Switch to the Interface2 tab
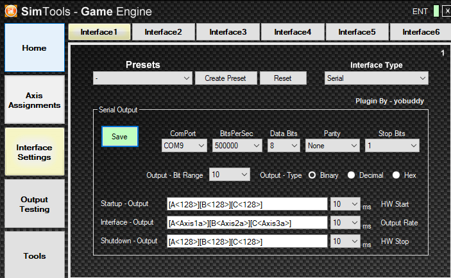The width and height of the screenshot is (451, 278). click(164, 32)
